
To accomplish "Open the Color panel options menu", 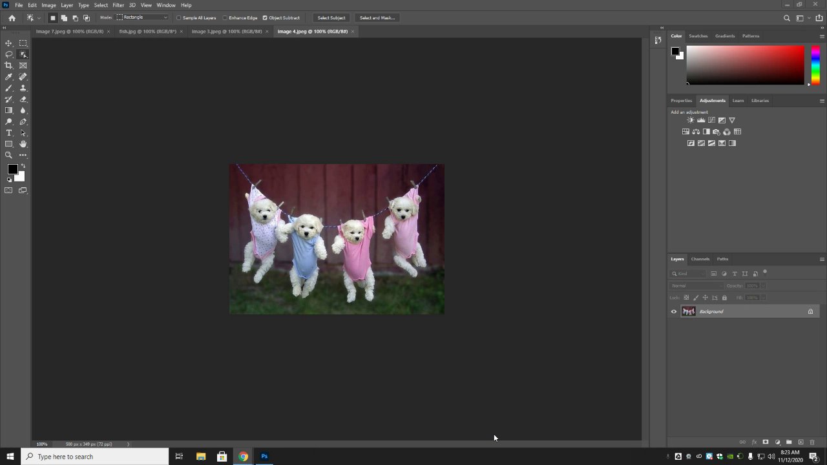I will (822, 36).
